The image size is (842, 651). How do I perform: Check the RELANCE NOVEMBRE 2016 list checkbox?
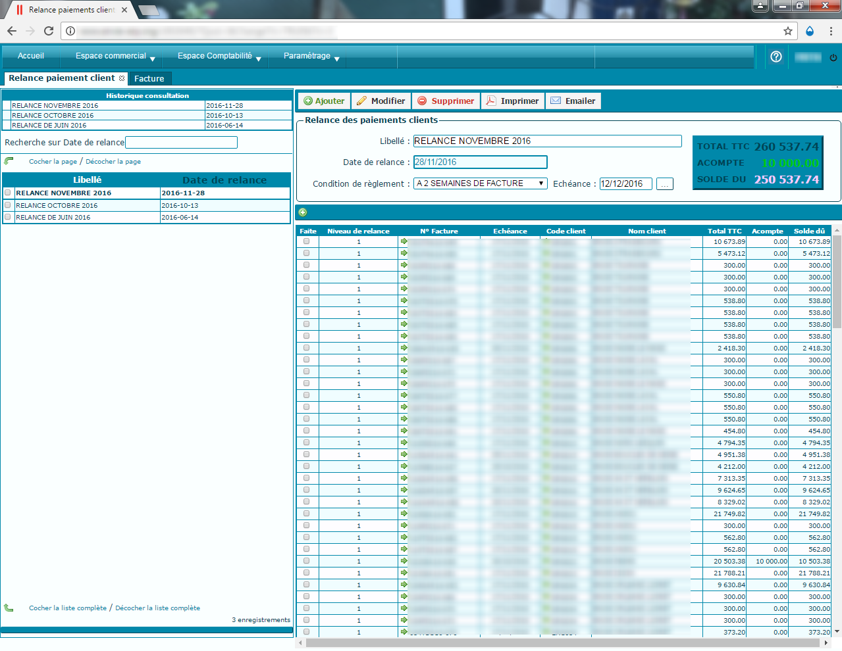(x=8, y=193)
